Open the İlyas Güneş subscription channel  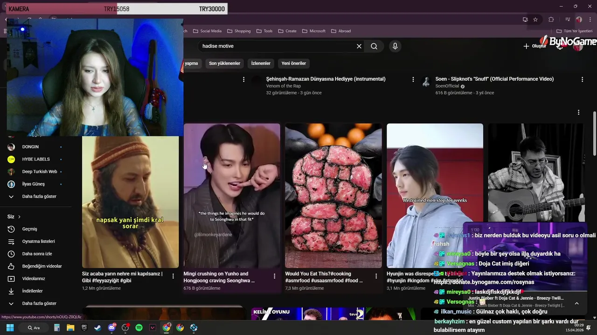[35, 184]
